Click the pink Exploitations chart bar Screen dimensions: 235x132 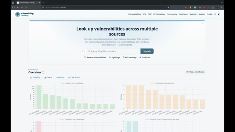click(x=39, y=126)
